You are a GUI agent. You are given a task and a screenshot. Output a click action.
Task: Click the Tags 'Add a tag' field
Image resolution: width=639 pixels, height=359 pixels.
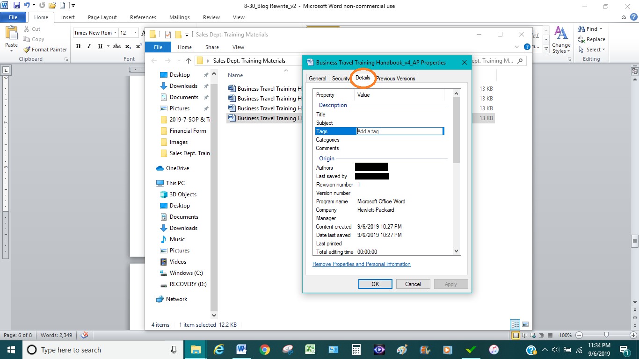tap(399, 131)
